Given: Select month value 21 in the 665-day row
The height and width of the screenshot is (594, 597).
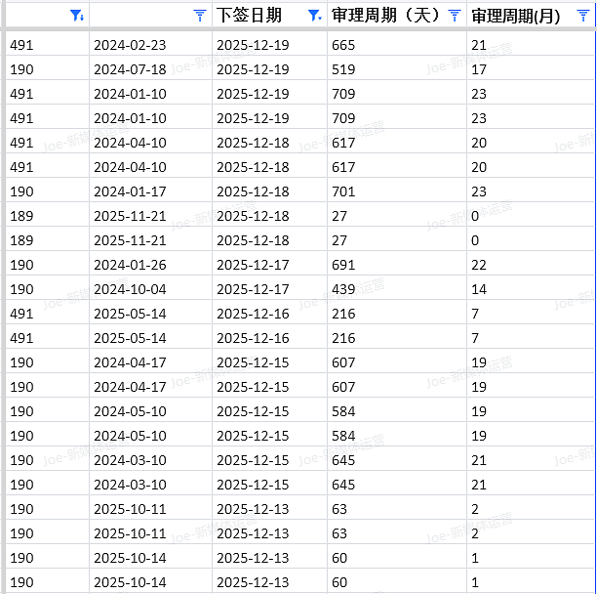Looking at the screenshot, I should point(531,45).
